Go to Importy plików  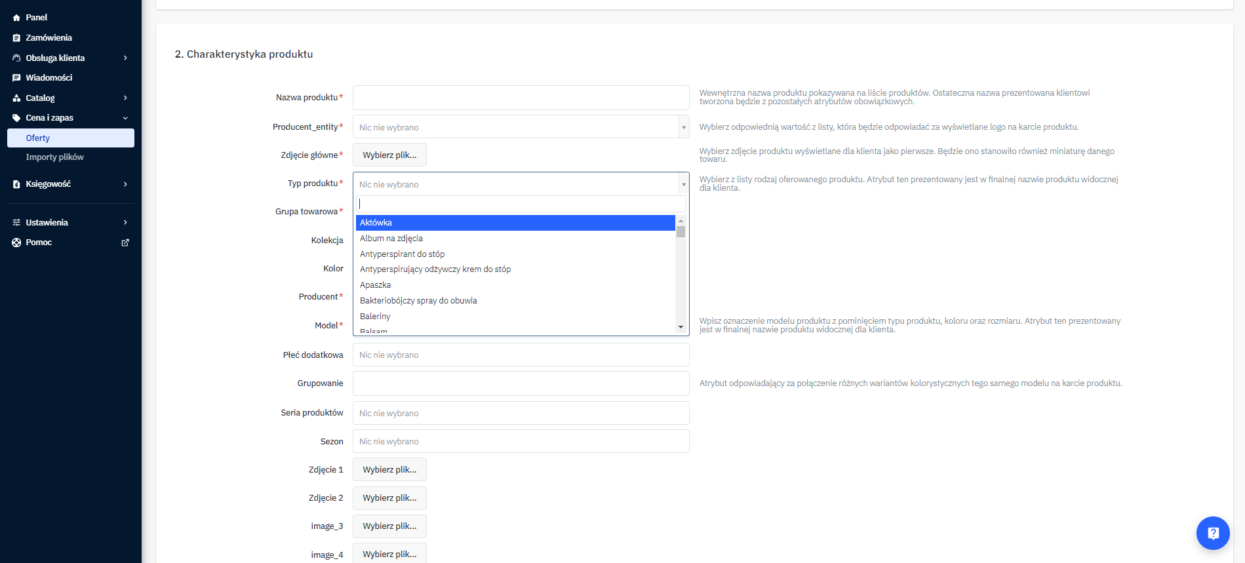click(x=55, y=157)
